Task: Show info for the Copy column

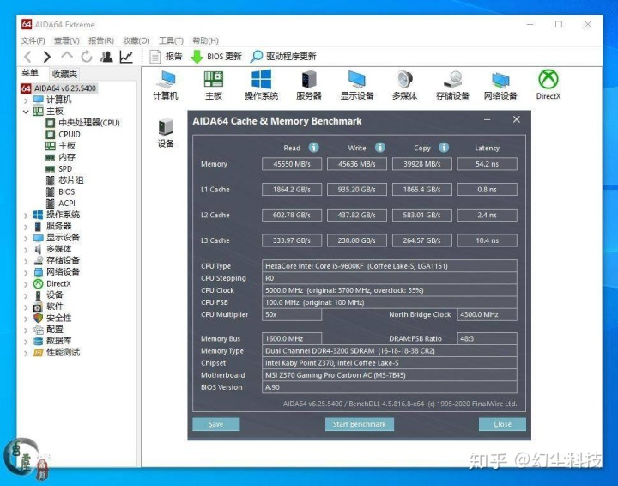Action: (444, 148)
